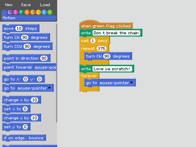196x147 pixels.
Task: Select the yellow C (Control) category circle
Action: click(38, 12)
